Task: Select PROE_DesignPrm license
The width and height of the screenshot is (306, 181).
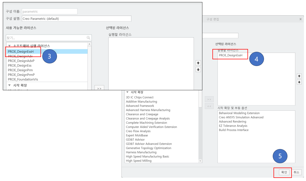Action: pos(20,70)
